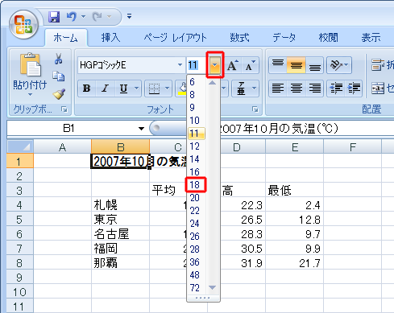The image size is (394, 313).
Task: Click the font name box HGPゴシックE
Action: click(127, 65)
